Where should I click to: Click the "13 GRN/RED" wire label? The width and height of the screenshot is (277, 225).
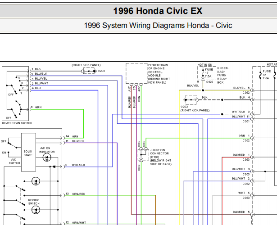[75, 194]
